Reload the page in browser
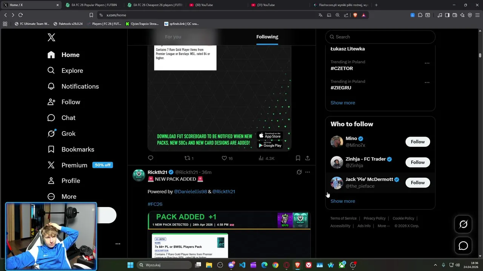The height and width of the screenshot is (271, 483). click(20, 15)
